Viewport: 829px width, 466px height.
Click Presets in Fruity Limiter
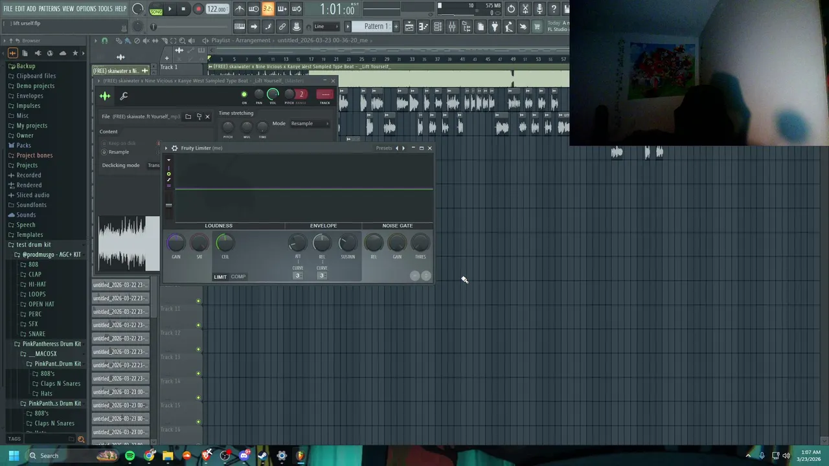[384, 148]
